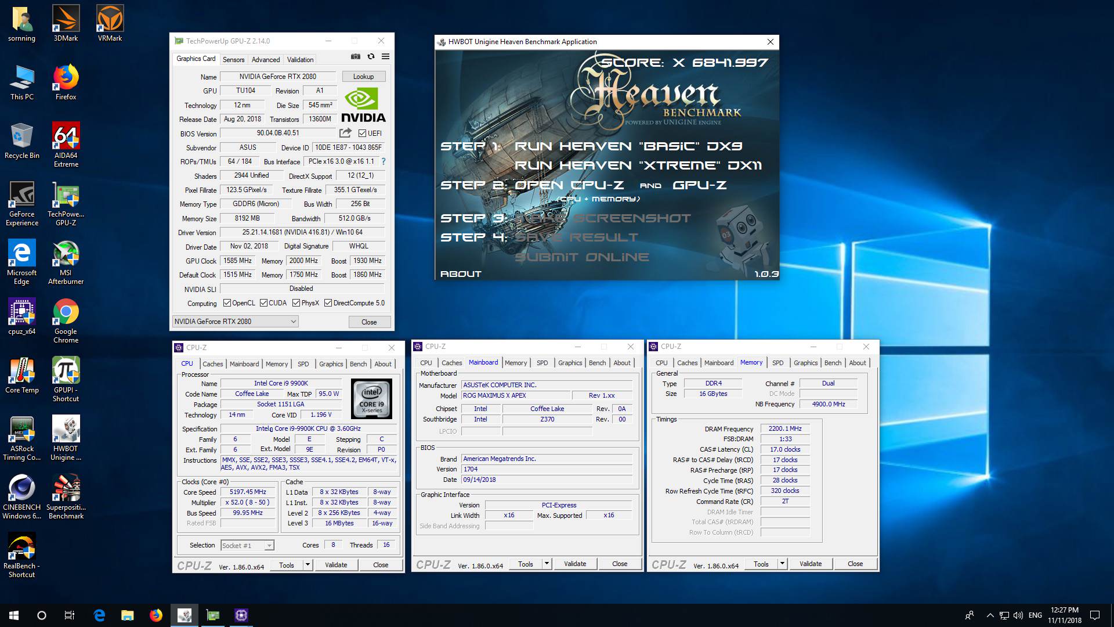Open the Socket #1 selection dropdown
The height and width of the screenshot is (627, 1114).
point(247,546)
